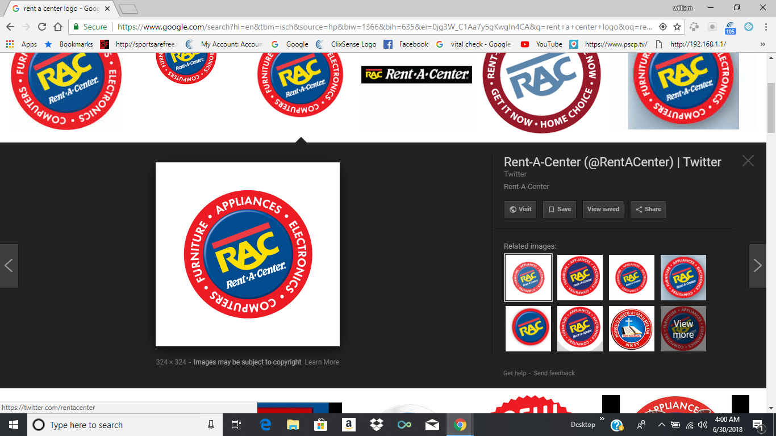Click the address bar URL field
Image resolution: width=776 pixels, height=436 pixels.
(383, 27)
